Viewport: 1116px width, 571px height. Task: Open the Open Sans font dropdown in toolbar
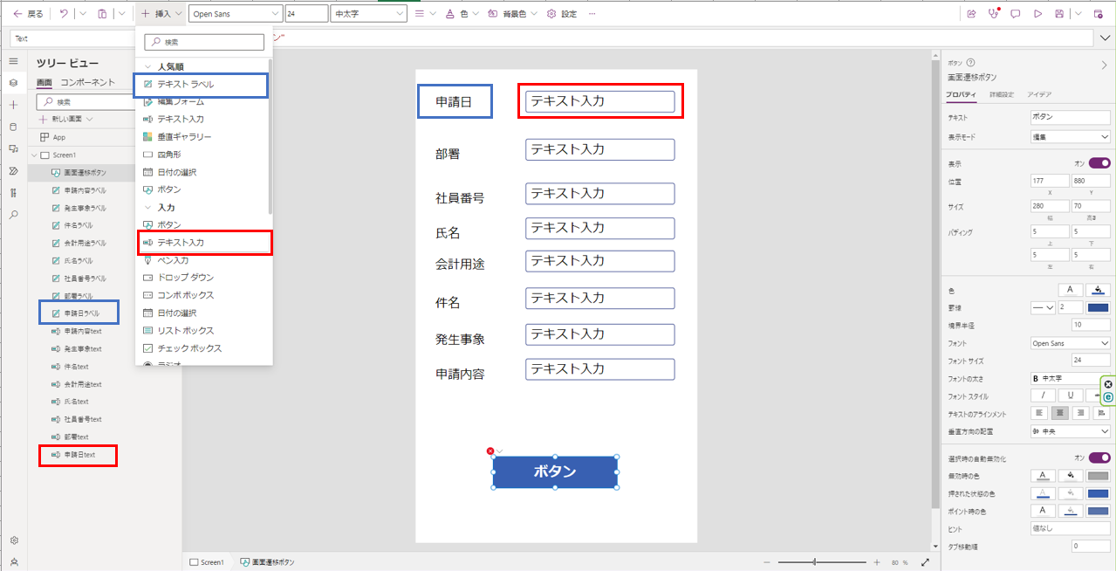pos(236,14)
